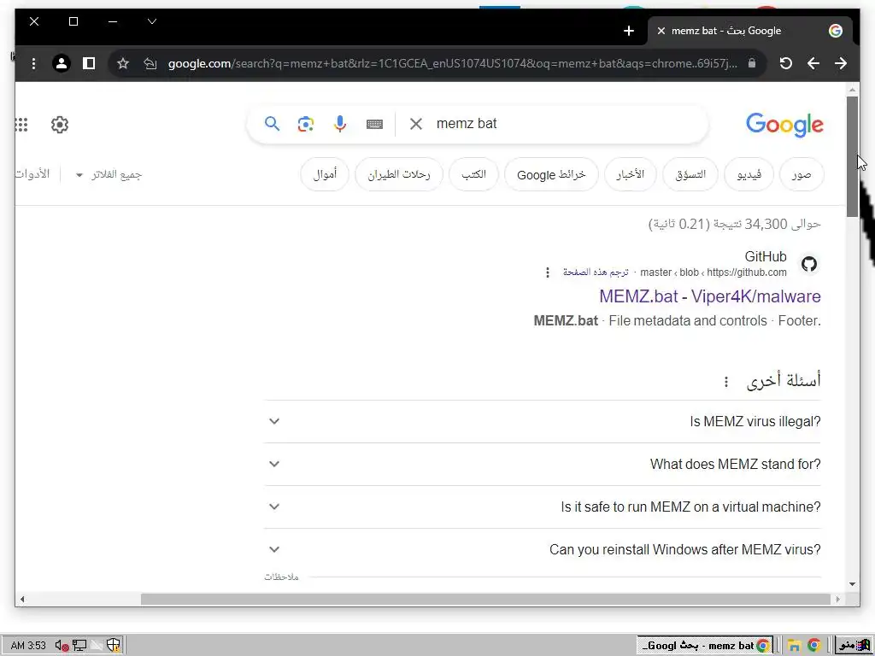Search by image with Google Lens icon

click(305, 124)
